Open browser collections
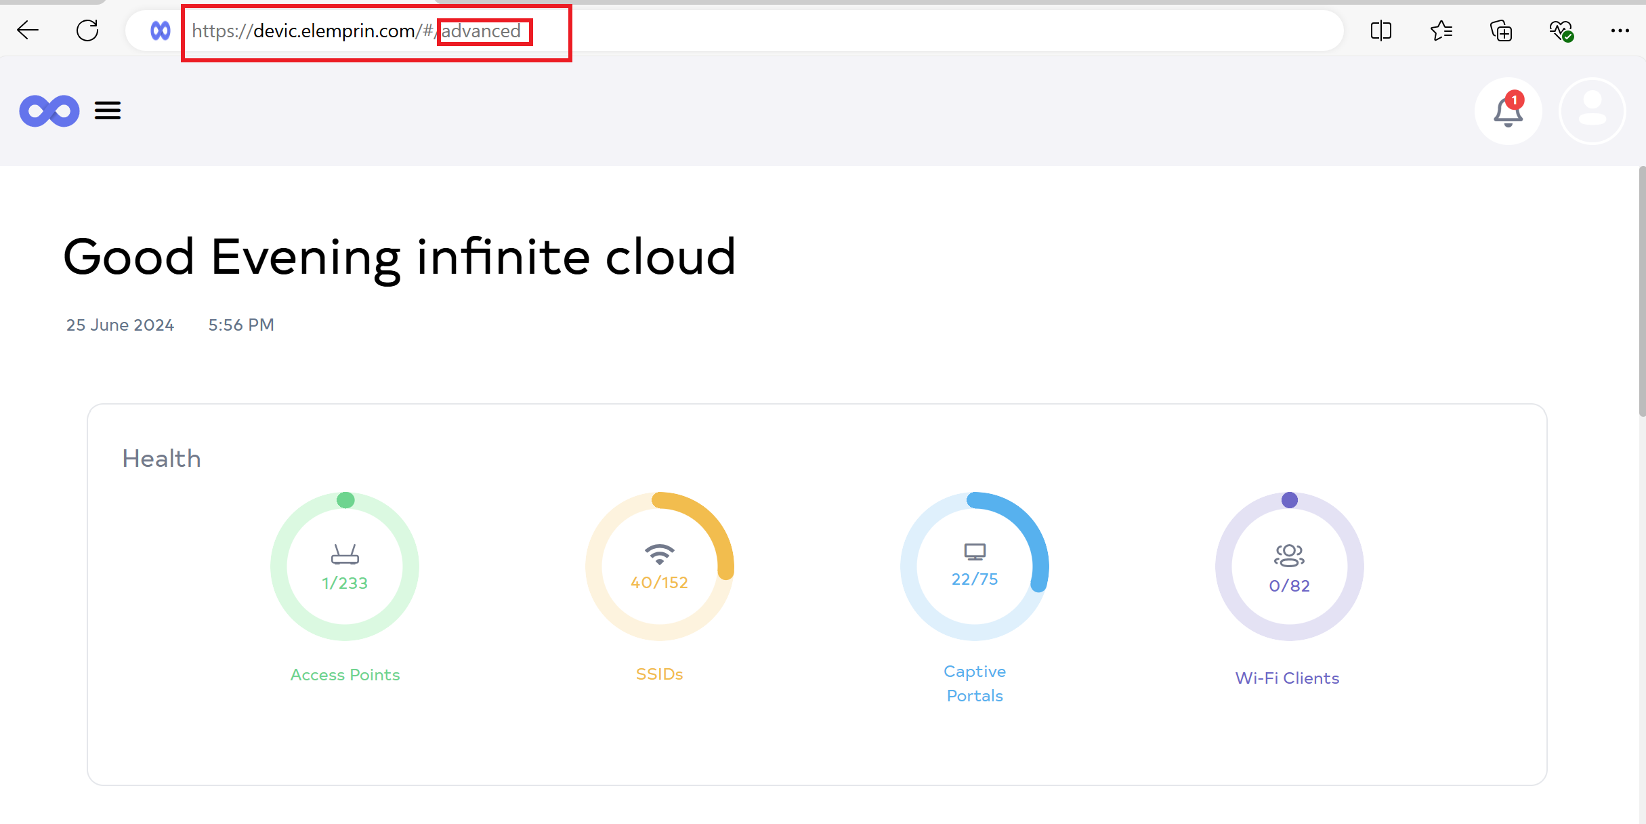The width and height of the screenshot is (1646, 824). click(x=1500, y=30)
